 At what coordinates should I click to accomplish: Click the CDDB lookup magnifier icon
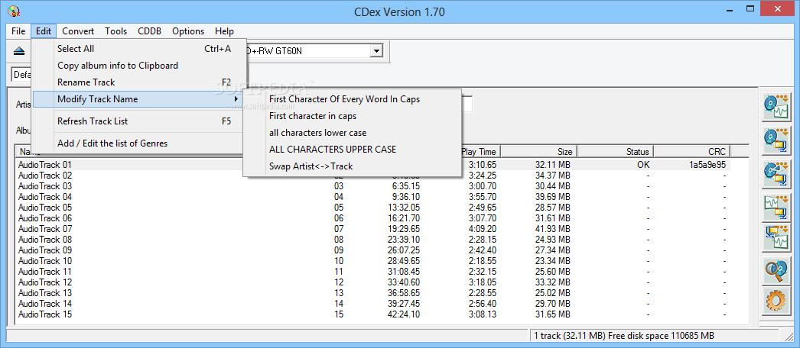coord(776,271)
